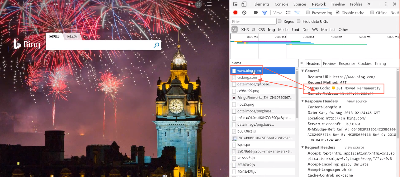Close the request details pane

point(301,63)
